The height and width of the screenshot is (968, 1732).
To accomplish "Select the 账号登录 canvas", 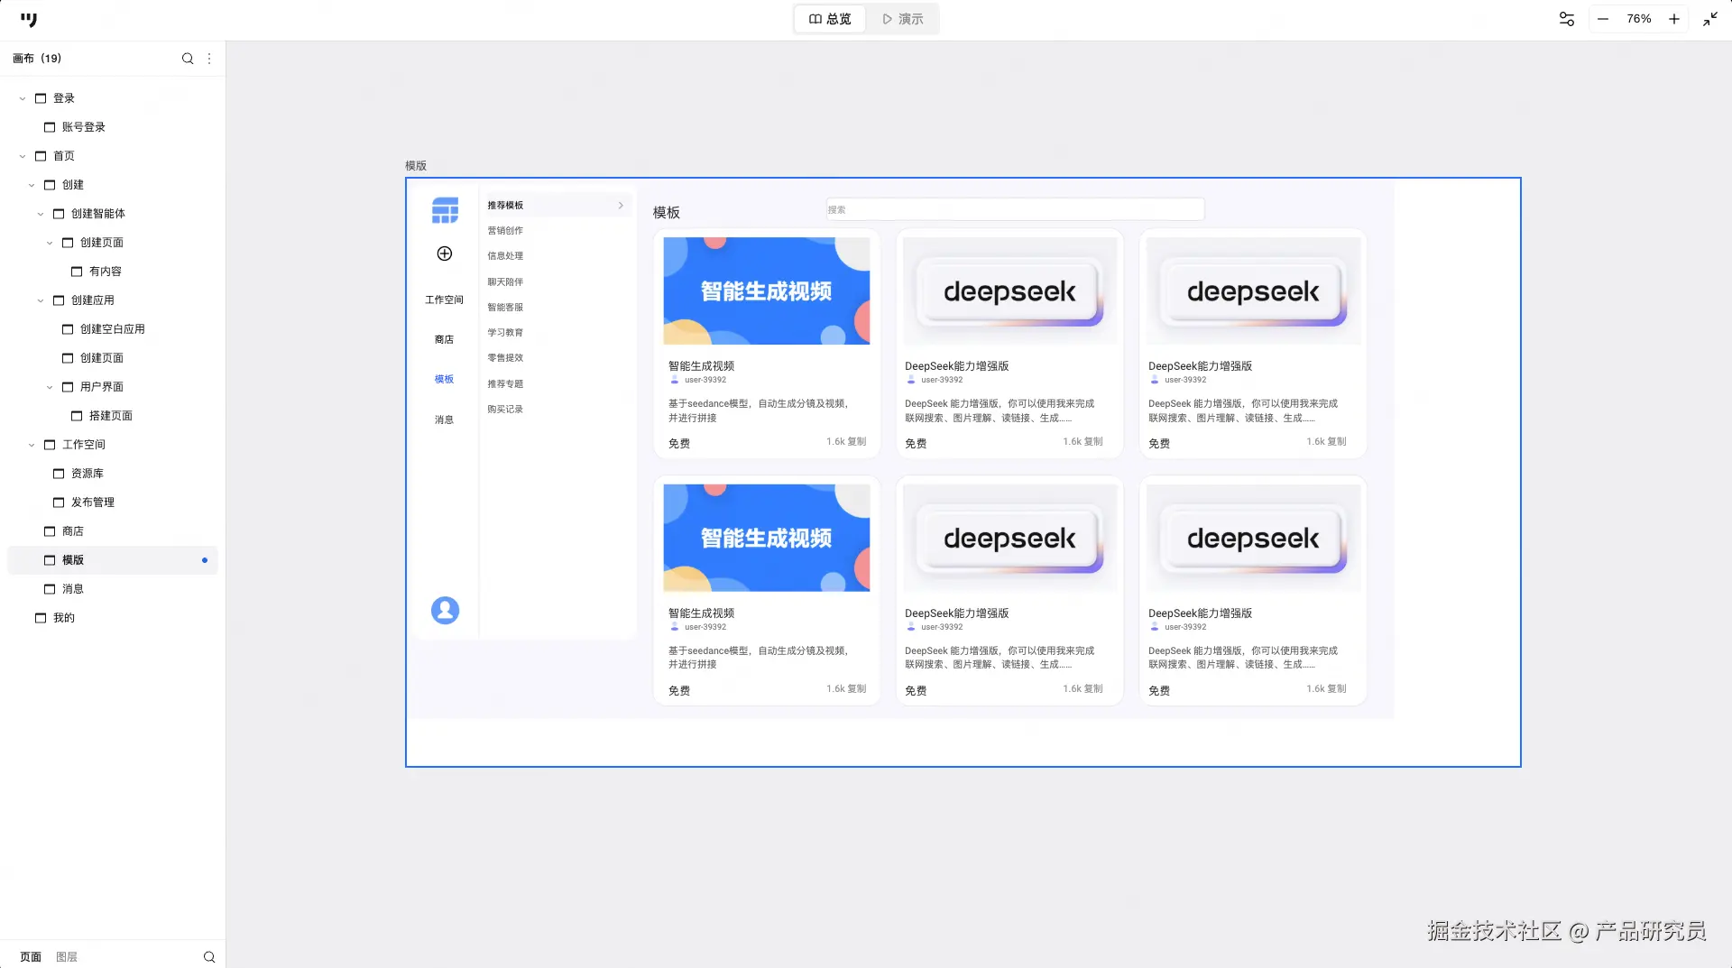I will tap(113, 127).
